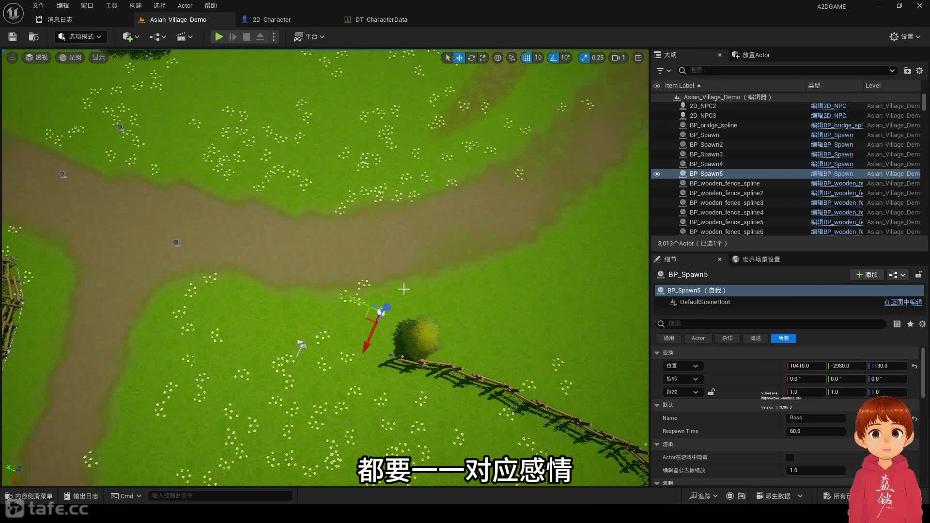Select the Actor filter in details
Image resolution: width=930 pixels, height=523 pixels.
click(698, 338)
